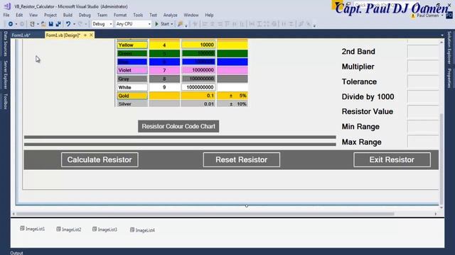Click the New Project toolbar icon

tap(32, 24)
